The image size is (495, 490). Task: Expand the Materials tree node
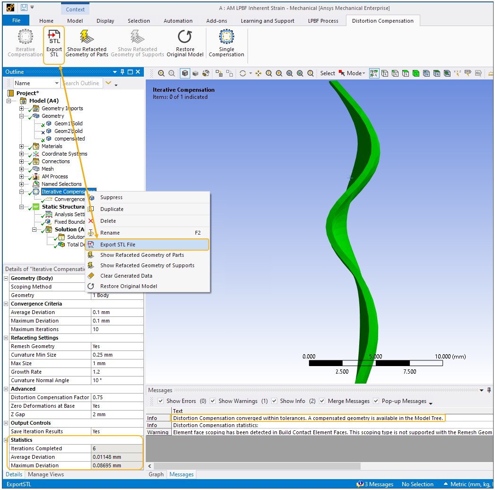pos(21,147)
